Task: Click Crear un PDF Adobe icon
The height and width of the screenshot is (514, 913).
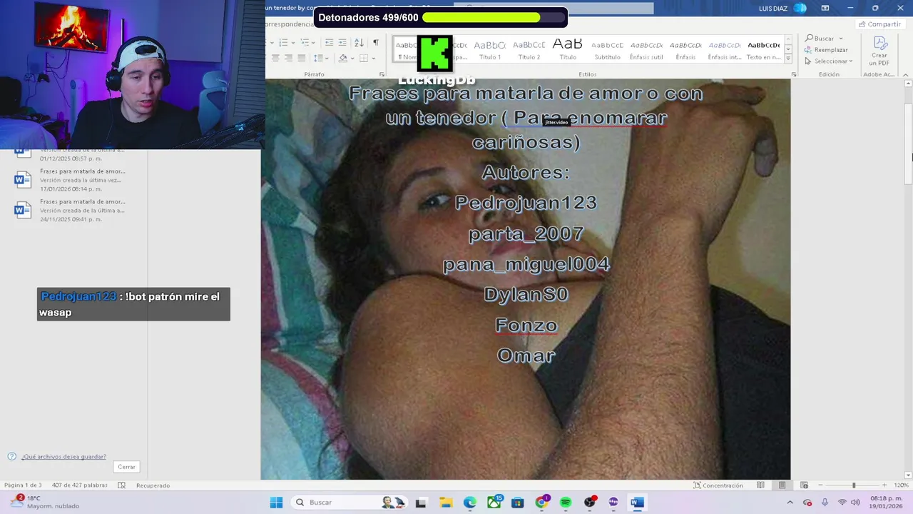Action: 879,50
